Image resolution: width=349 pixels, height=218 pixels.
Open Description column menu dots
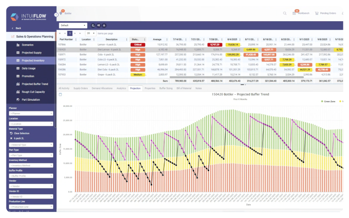pyautogui.click(x=126, y=40)
